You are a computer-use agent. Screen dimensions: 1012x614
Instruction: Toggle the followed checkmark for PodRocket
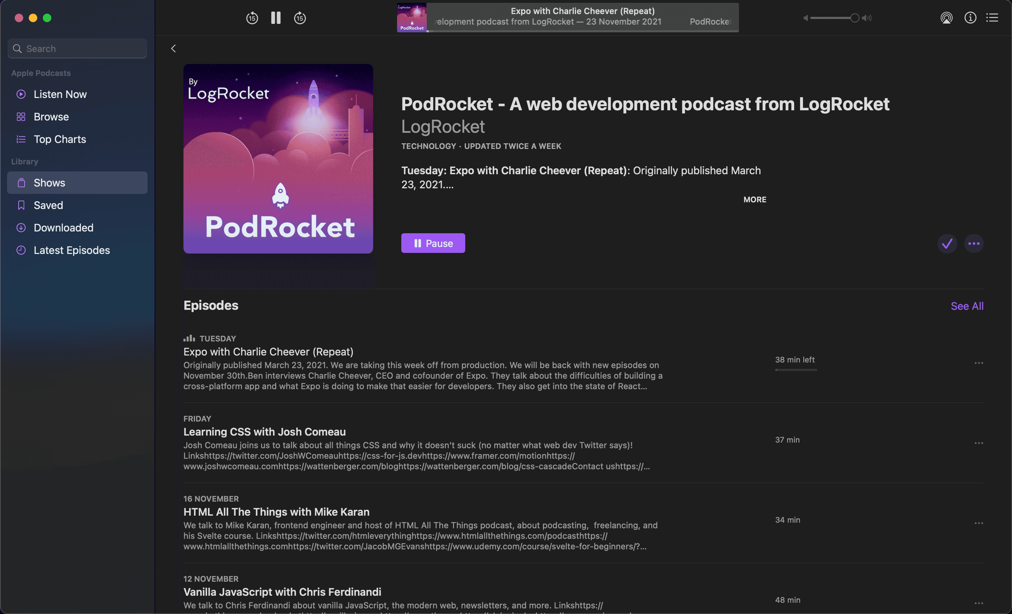click(x=947, y=244)
